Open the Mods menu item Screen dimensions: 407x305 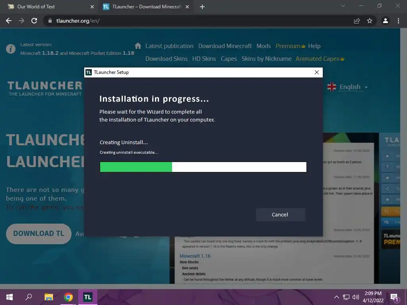coord(264,46)
